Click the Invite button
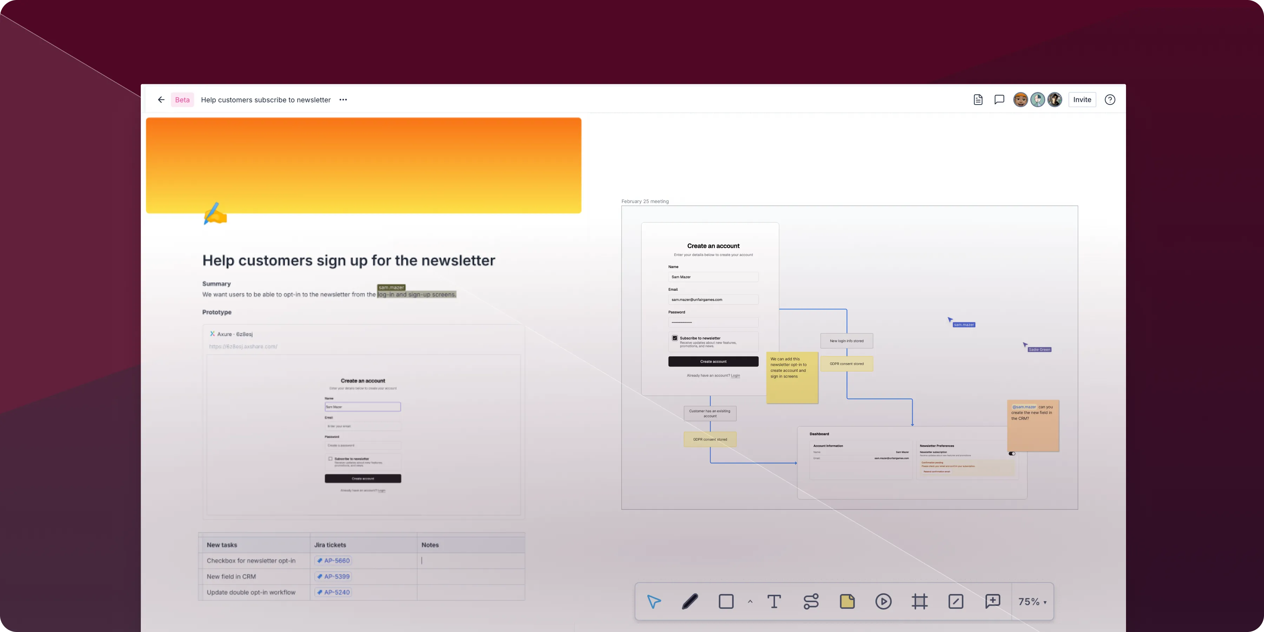 point(1082,100)
